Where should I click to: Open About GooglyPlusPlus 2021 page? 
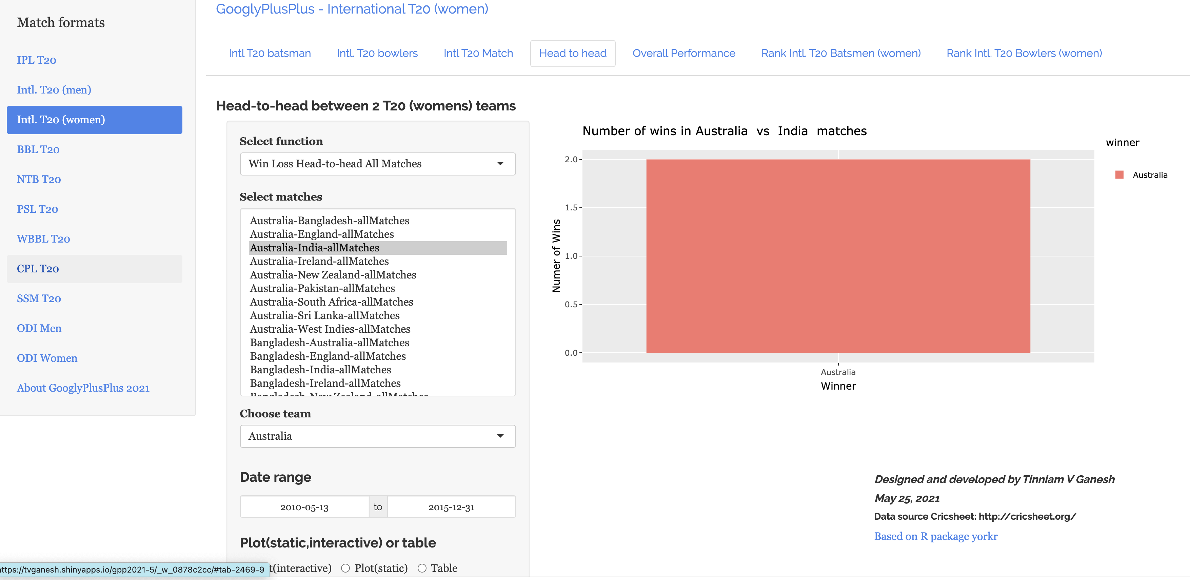pyautogui.click(x=83, y=388)
